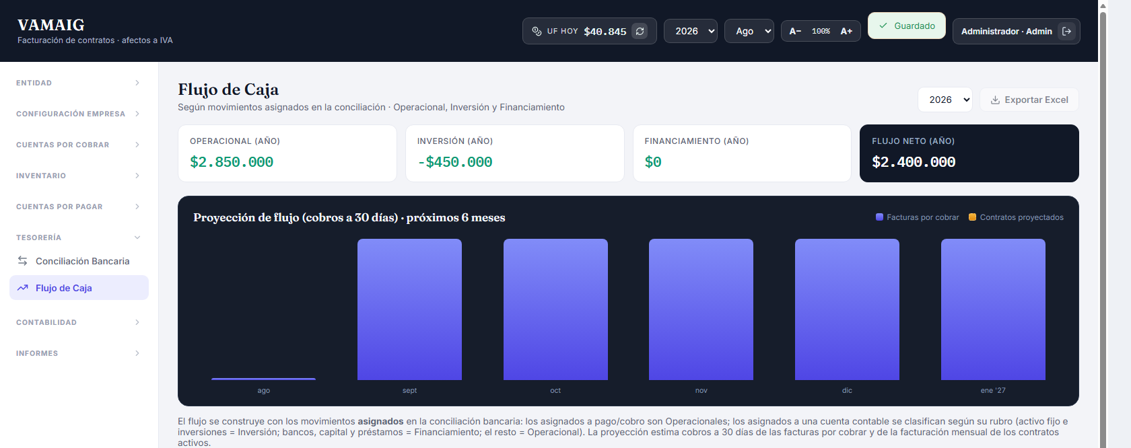This screenshot has height=448, width=1131.
Task: Click the oct bar in the chart
Action: tap(555, 309)
